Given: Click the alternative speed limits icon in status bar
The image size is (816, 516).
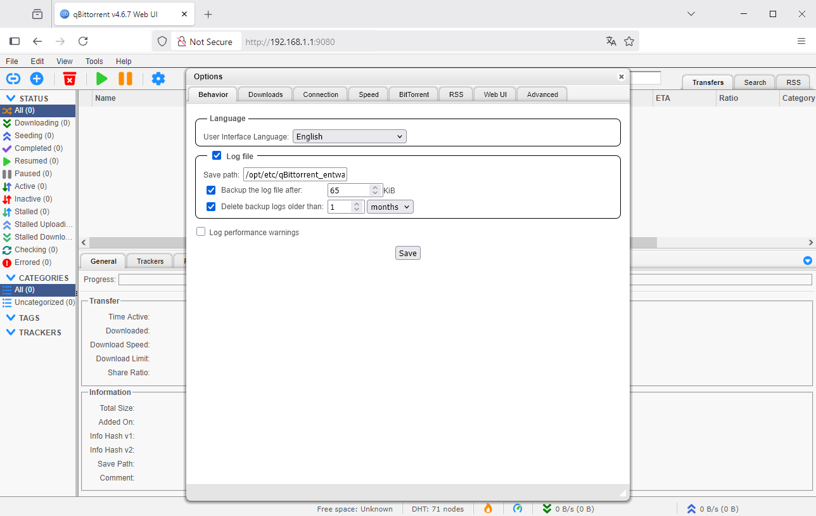Looking at the screenshot, I should pyautogui.click(x=518, y=508).
